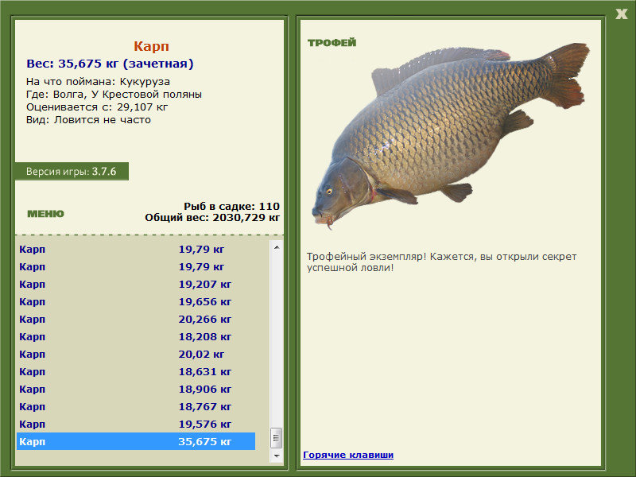Click the ТРОФЕЙ heading label
The width and height of the screenshot is (636, 477).
(x=332, y=43)
